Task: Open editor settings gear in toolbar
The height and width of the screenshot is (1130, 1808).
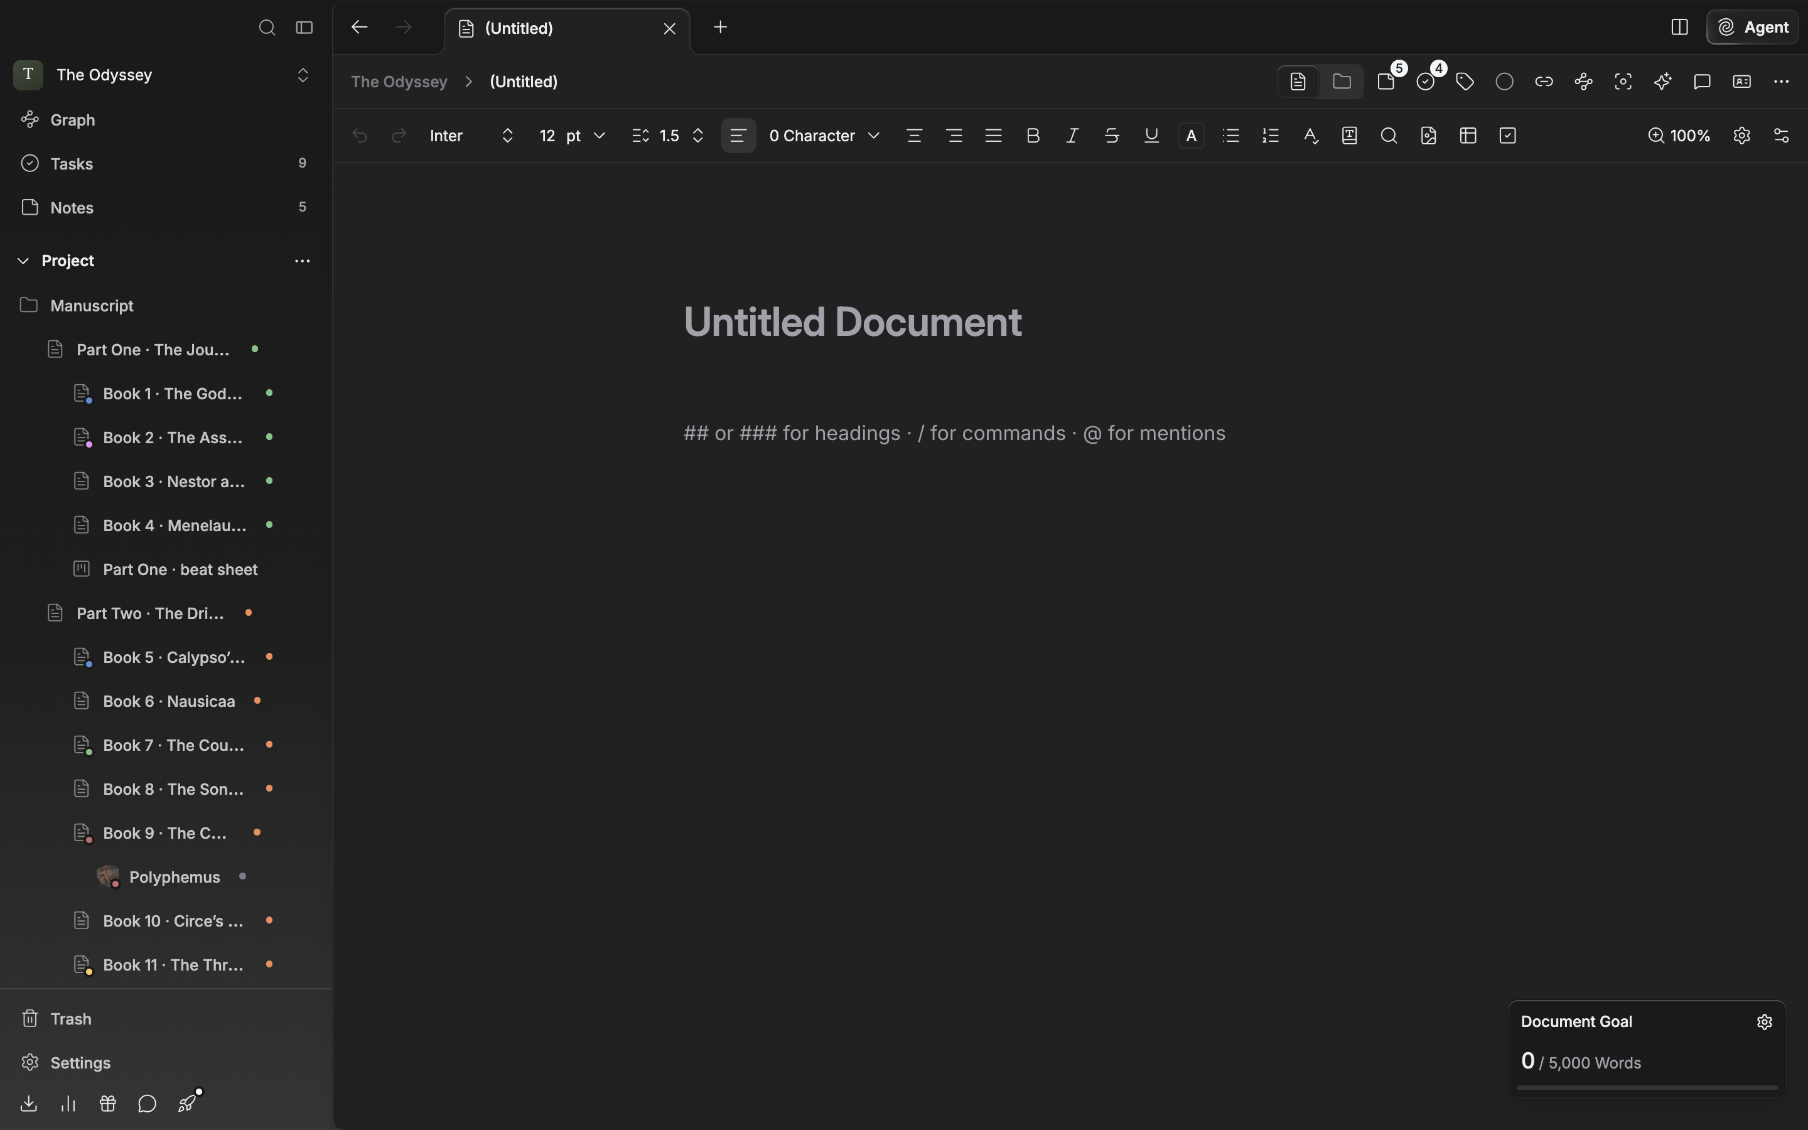Action: (x=1742, y=136)
